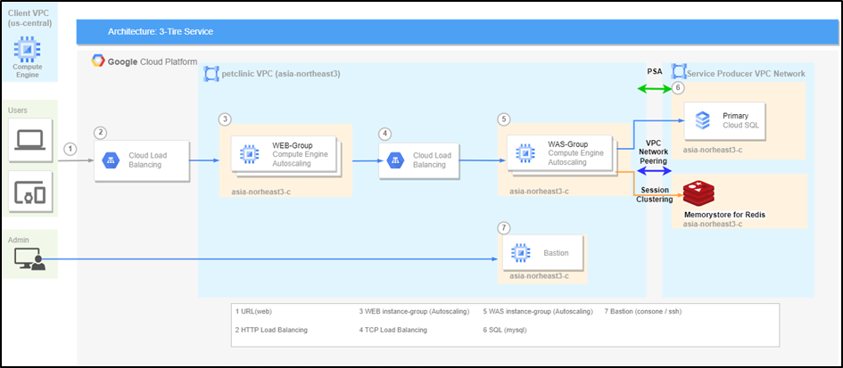
Task: Click the Service Producer VPC Network title
Action: pyautogui.click(x=747, y=73)
